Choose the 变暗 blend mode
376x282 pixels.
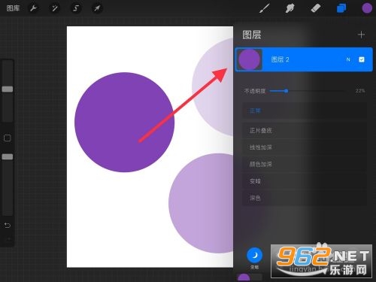(305, 181)
